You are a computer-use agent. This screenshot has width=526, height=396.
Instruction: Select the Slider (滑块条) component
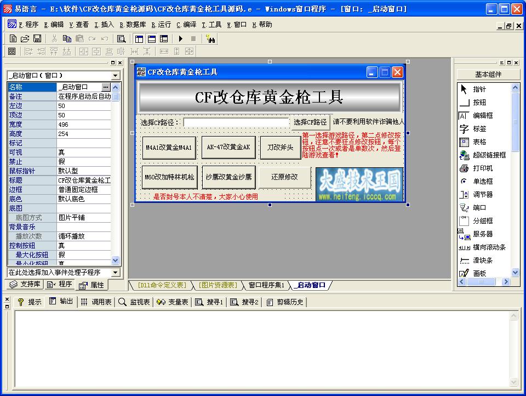click(x=484, y=260)
